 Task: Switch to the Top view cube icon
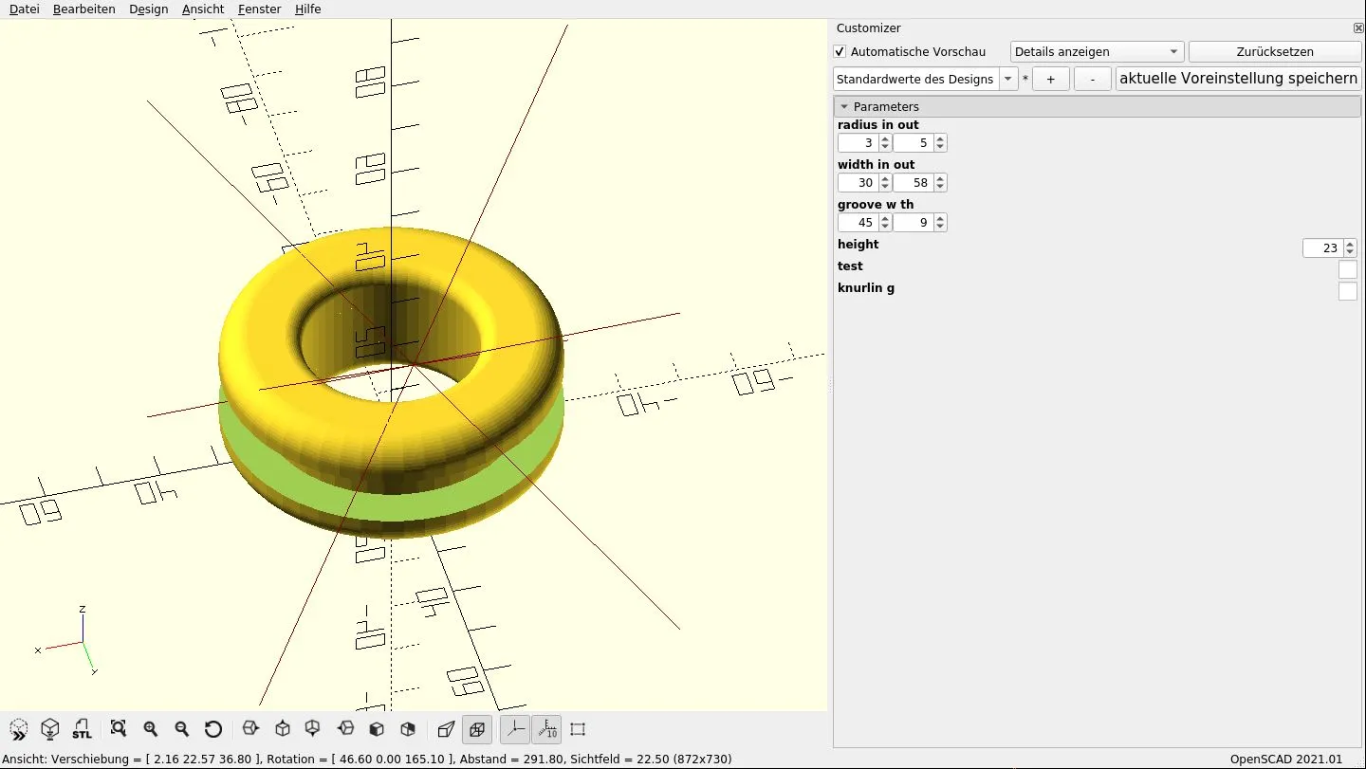282,729
